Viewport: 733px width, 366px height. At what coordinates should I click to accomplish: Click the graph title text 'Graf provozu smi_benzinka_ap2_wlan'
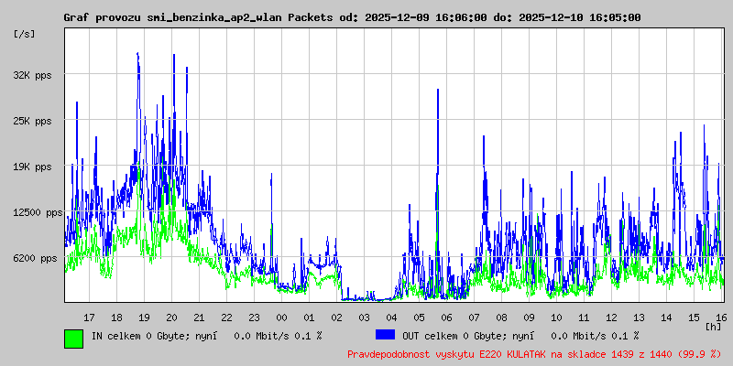tap(174, 17)
